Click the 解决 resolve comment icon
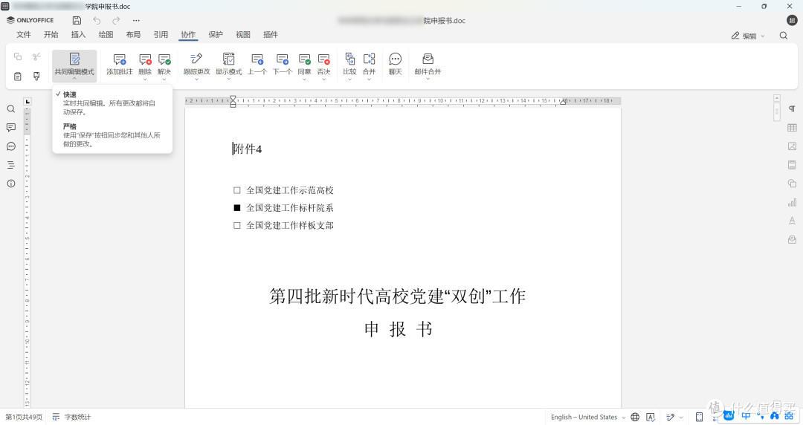The width and height of the screenshot is (803, 425). pos(164,59)
